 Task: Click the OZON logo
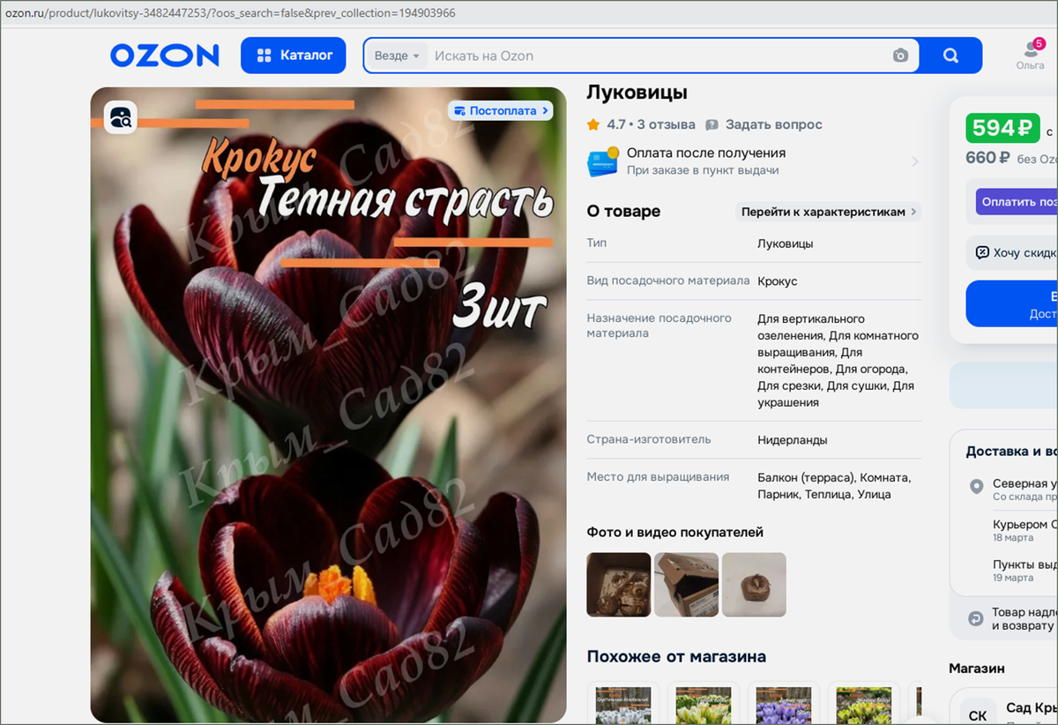[164, 56]
